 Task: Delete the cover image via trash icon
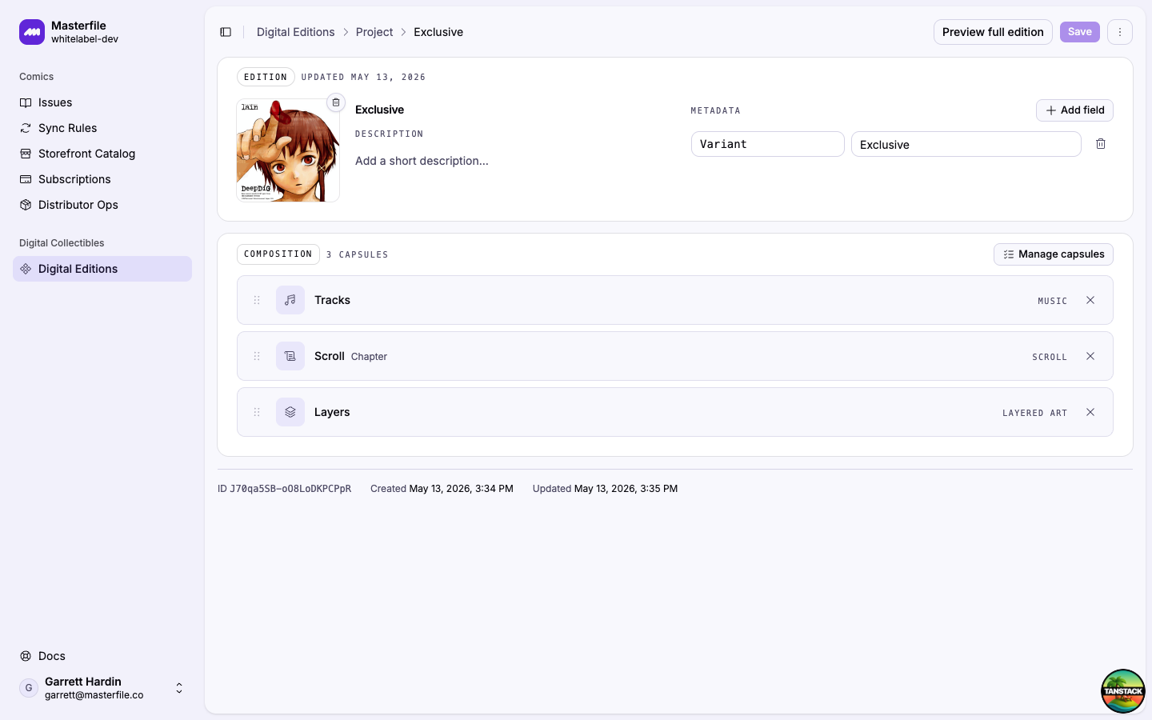click(336, 102)
